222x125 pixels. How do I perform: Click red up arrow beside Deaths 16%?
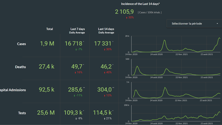pos(75,72)
